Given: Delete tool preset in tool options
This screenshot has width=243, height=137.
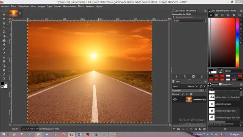Looking at the screenshot, I should (194, 76).
